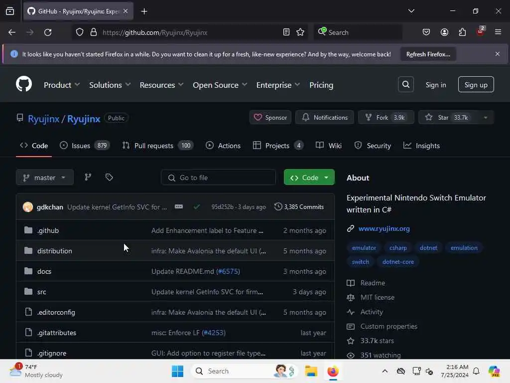The image size is (510, 383).
Task: Open the Wiki tab
Action: 329,146
